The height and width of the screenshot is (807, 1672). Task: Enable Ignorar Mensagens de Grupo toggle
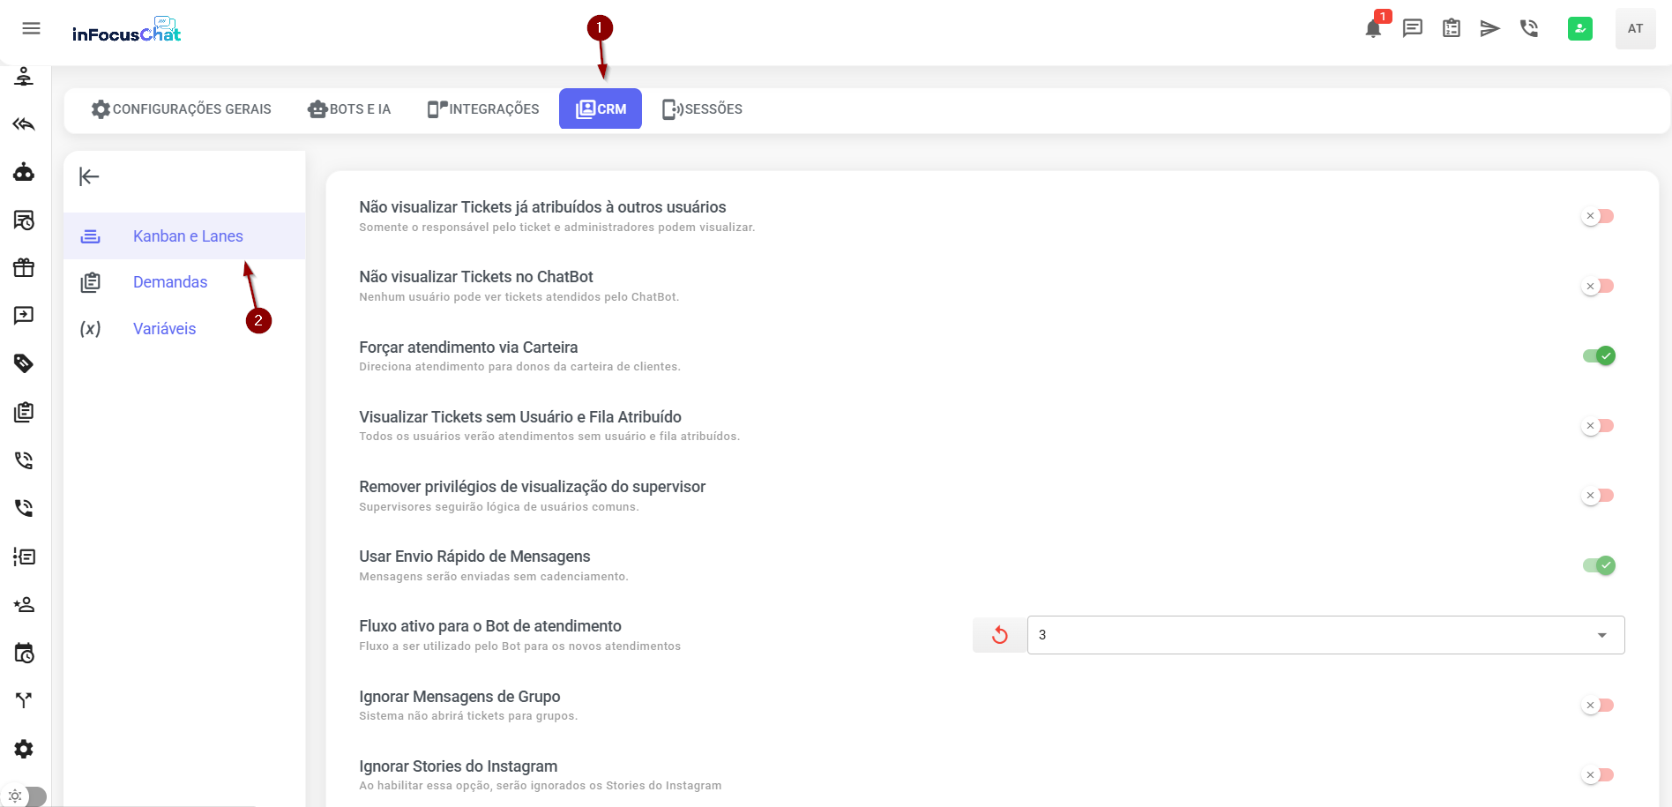point(1598,706)
